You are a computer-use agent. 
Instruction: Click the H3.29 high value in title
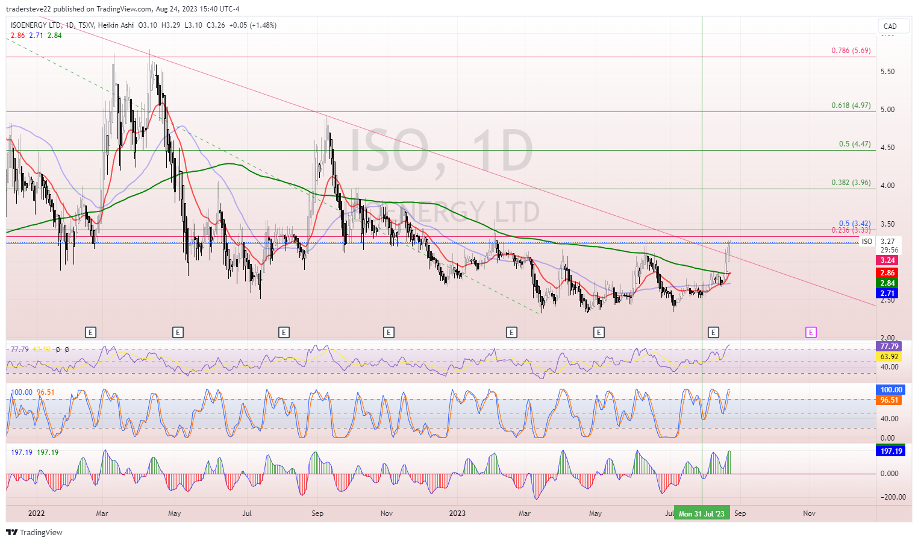pos(171,25)
